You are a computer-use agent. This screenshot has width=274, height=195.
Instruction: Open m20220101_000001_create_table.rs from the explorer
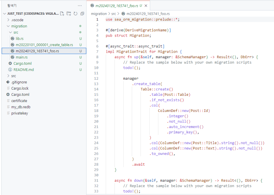click(x=44, y=45)
